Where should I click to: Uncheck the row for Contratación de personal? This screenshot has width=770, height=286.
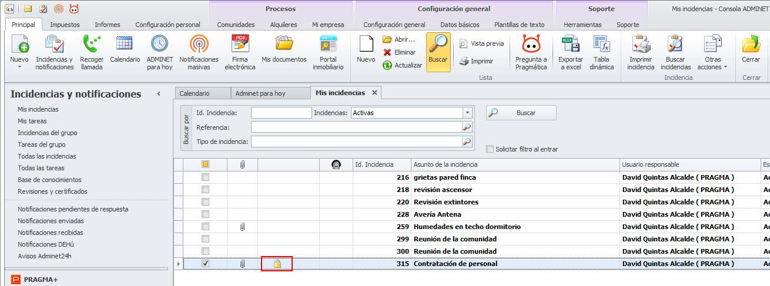205,264
